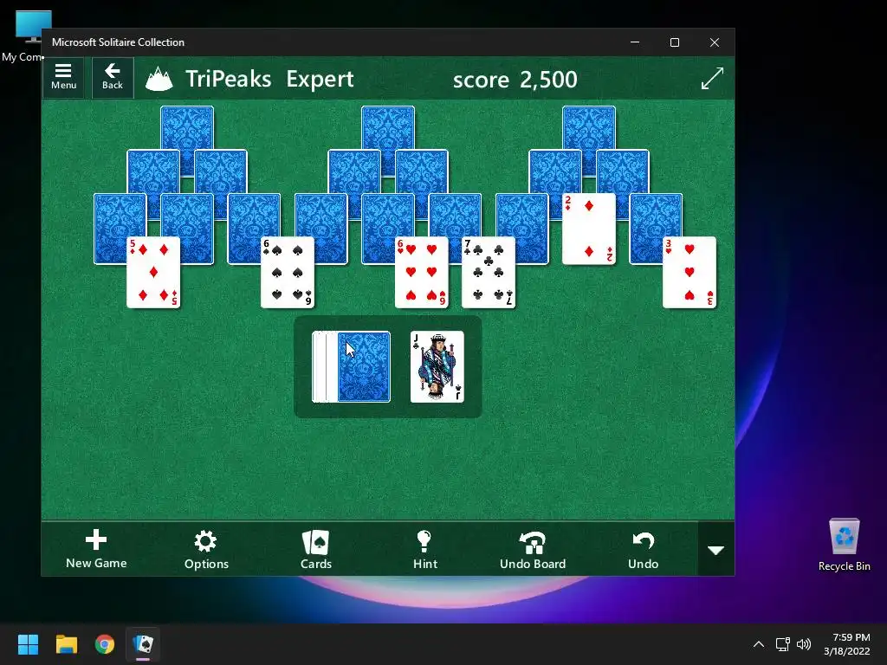Toggle full screen with diagonal arrows icon
The height and width of the screenshot is (665, 887).
tap(712, 78)
